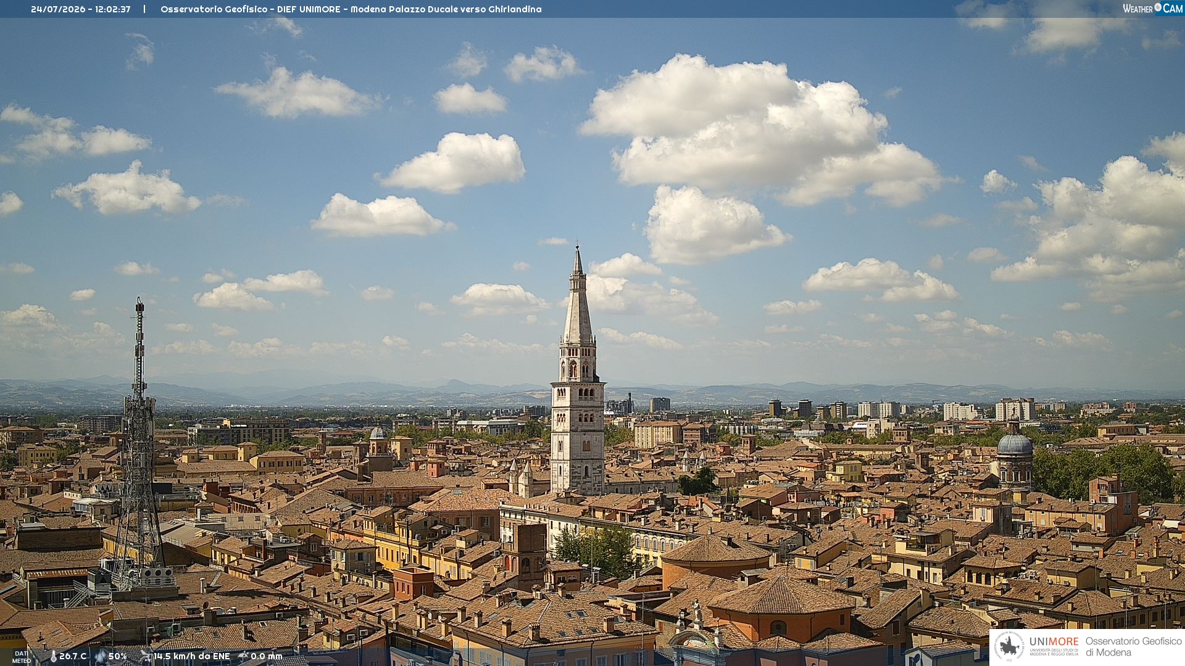Select the timestamp '24/07/2026 - 12:02:37'
Image resolution: width=1185 pixels, height=666 pixels.
point(81,9)
